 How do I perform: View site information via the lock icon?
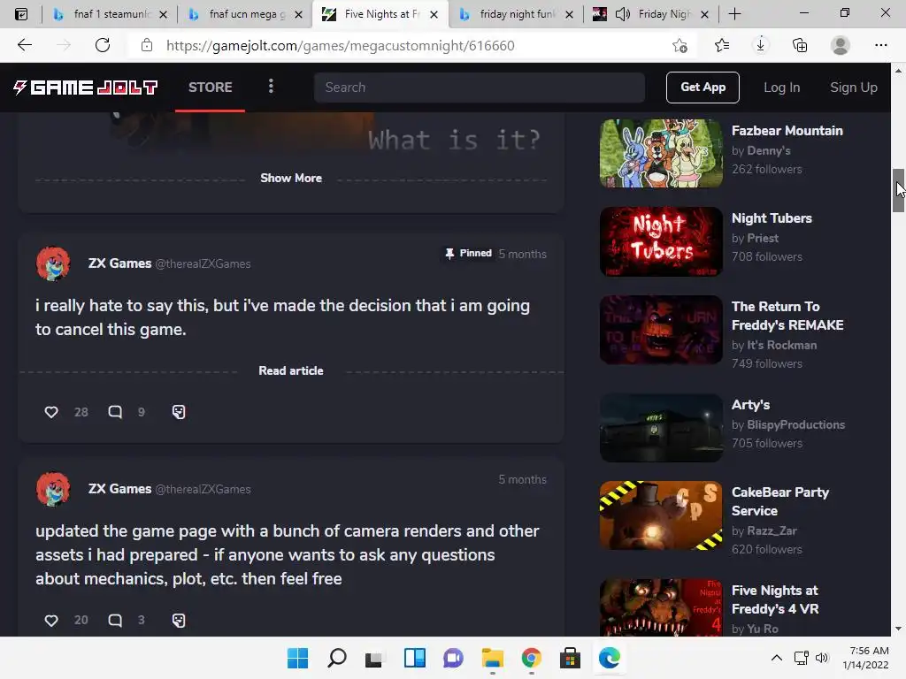(147, 45)
